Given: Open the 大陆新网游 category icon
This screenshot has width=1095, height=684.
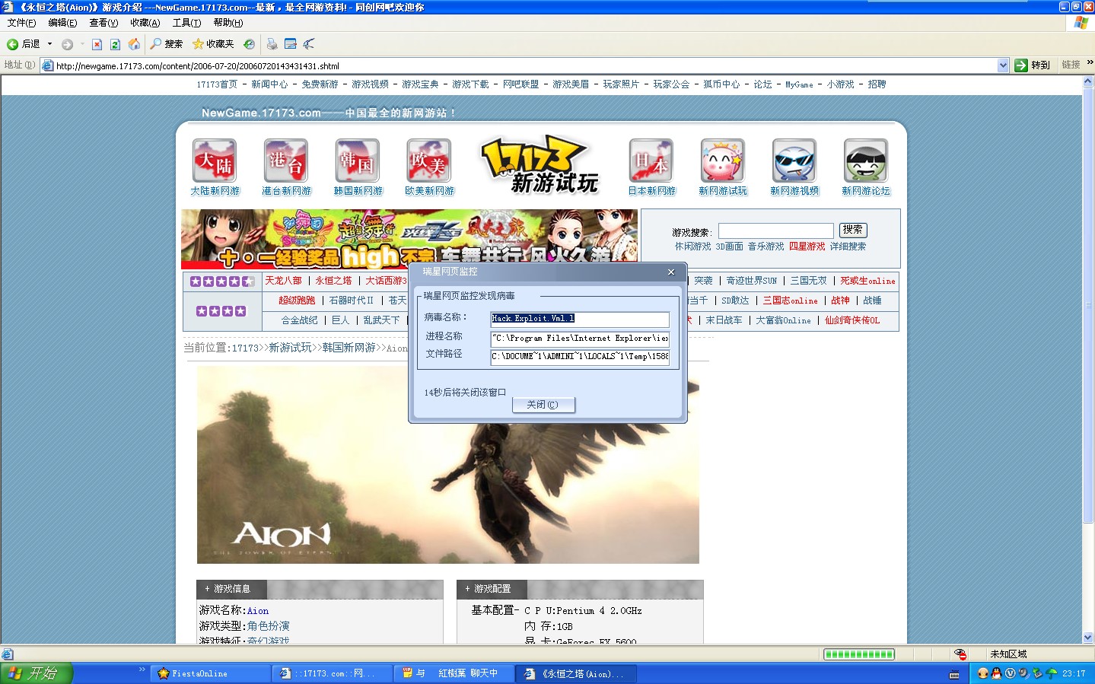Looking at the screenshot, I should pos(215,161).
